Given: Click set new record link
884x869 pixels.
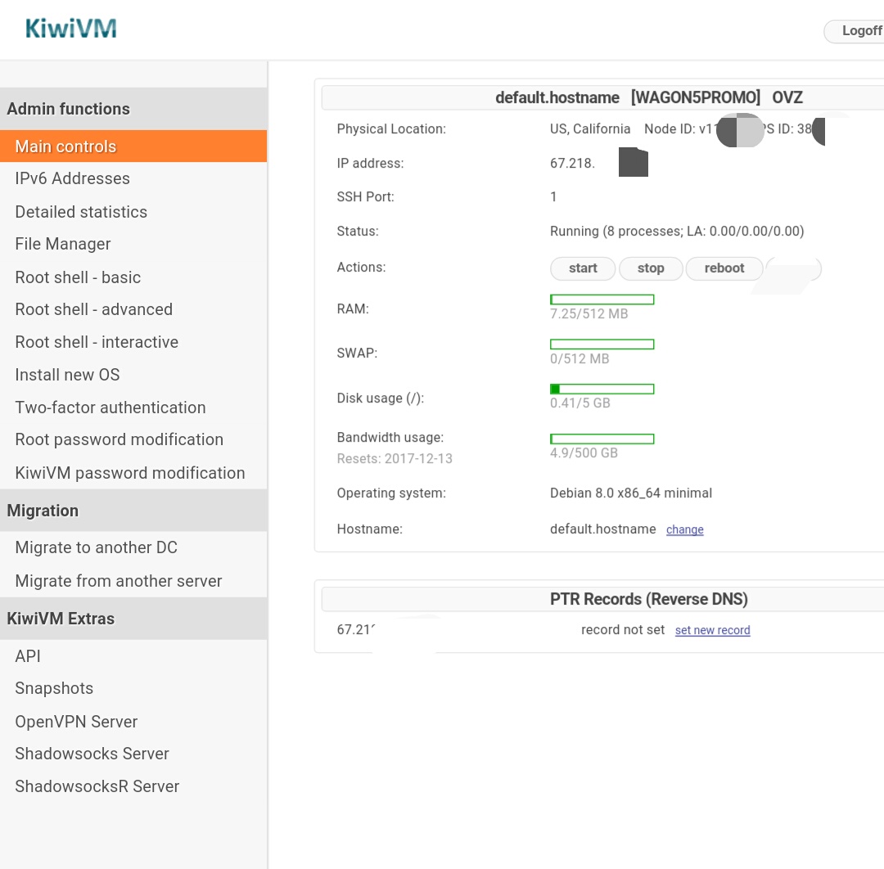Looking at the screenshot, I should (712, 631).
